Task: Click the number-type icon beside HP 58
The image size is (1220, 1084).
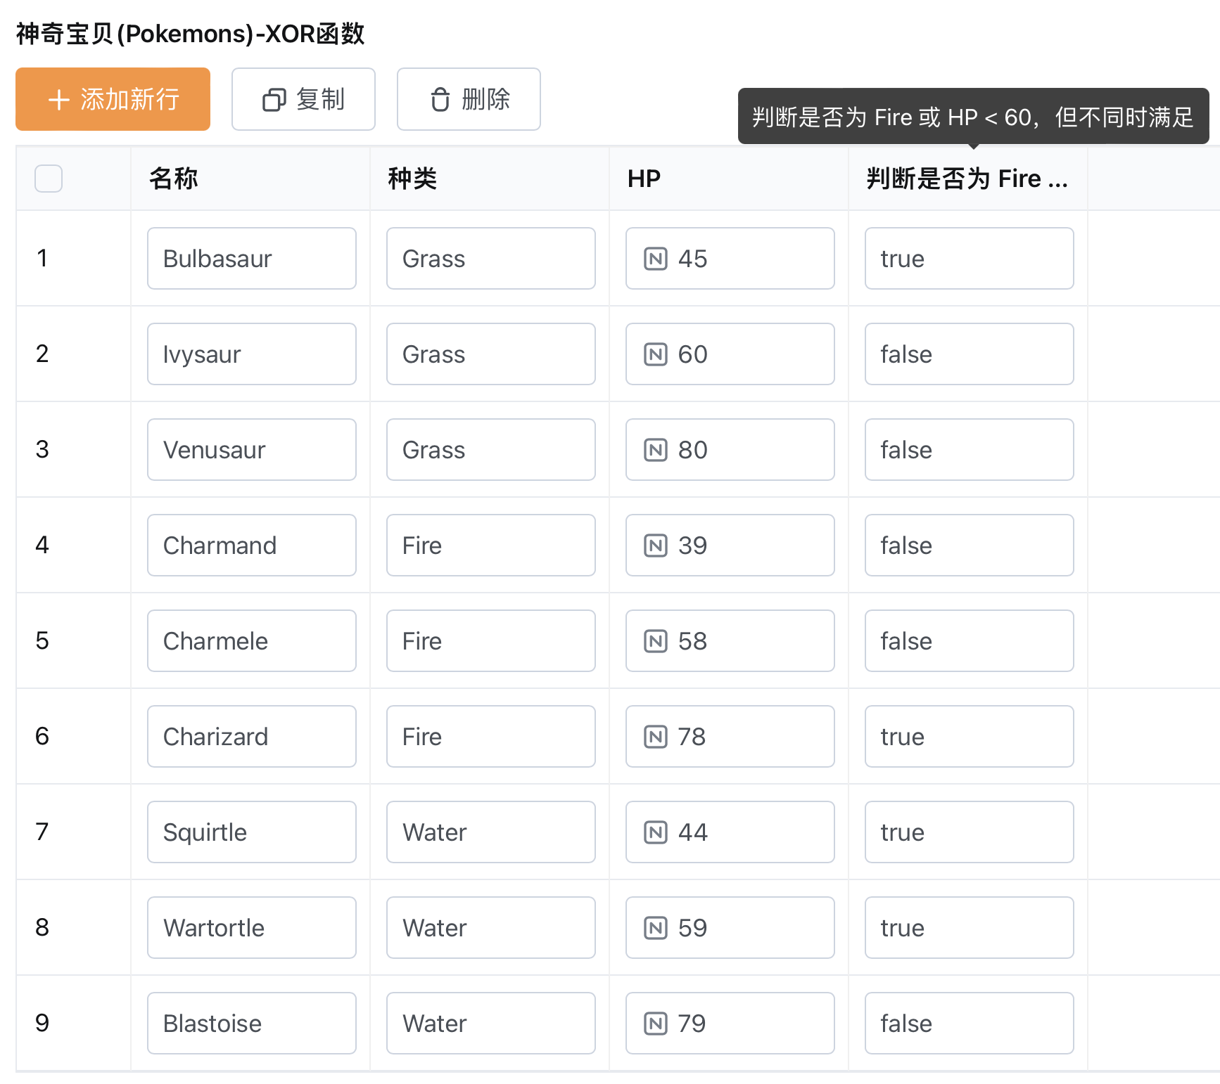Action: pyautogui.click(x=656, y=641)
